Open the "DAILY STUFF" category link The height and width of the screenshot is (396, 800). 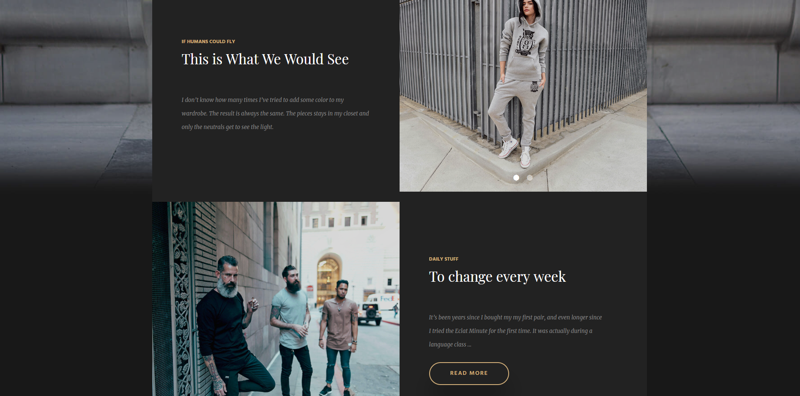pyautogui.click(x=444, y=259)
